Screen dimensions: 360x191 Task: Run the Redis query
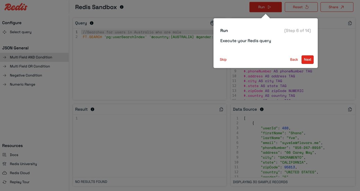[x=265, y=7]
